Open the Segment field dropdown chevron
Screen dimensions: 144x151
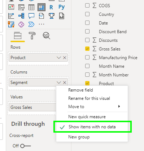(59, 83)
